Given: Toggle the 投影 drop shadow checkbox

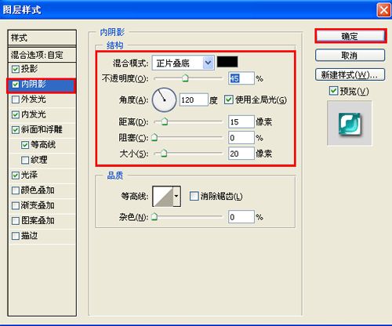Looking at the screenshot, I should (16, 69).
